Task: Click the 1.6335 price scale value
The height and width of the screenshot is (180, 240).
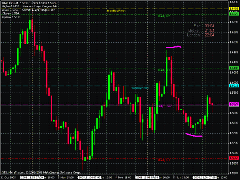Action: tap(234, 22)
